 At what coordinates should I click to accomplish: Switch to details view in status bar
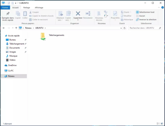pos(158,124)
